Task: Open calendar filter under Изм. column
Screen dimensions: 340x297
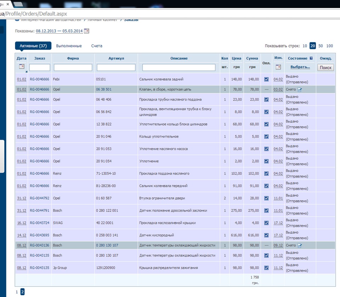Action: [x=278, y=67]
